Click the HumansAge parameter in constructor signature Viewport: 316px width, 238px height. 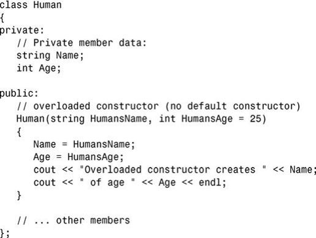click(207, 119)
